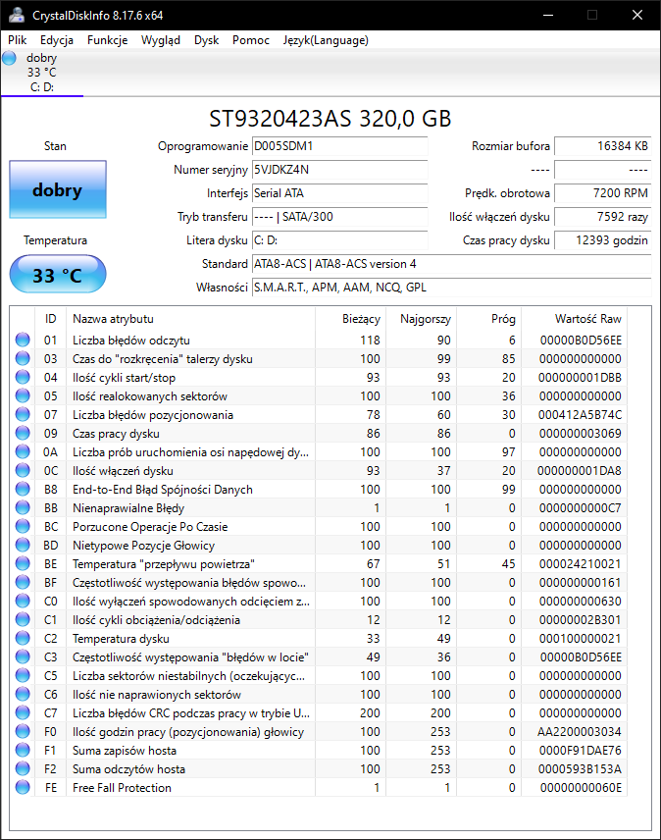Click the Interfejs field Serial ATA

[x=340, y=193]
